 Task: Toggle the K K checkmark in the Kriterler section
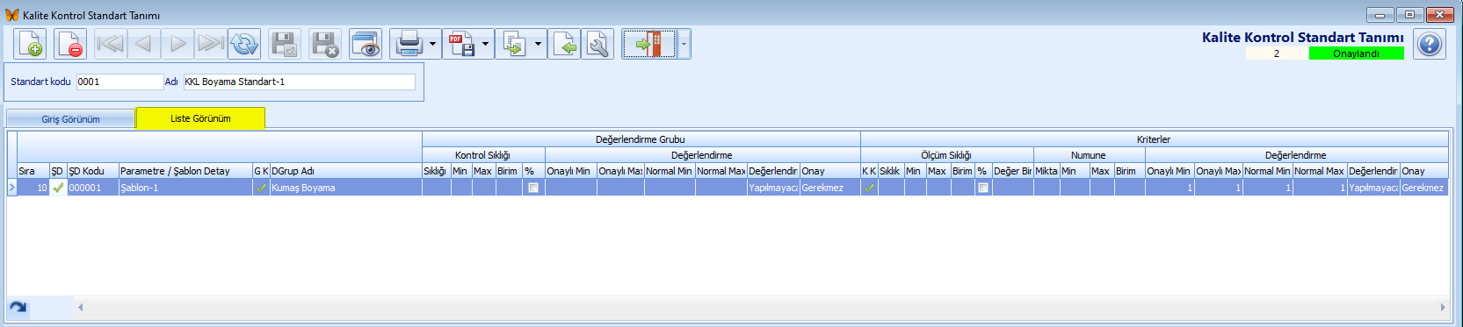(x=869, y=188)
